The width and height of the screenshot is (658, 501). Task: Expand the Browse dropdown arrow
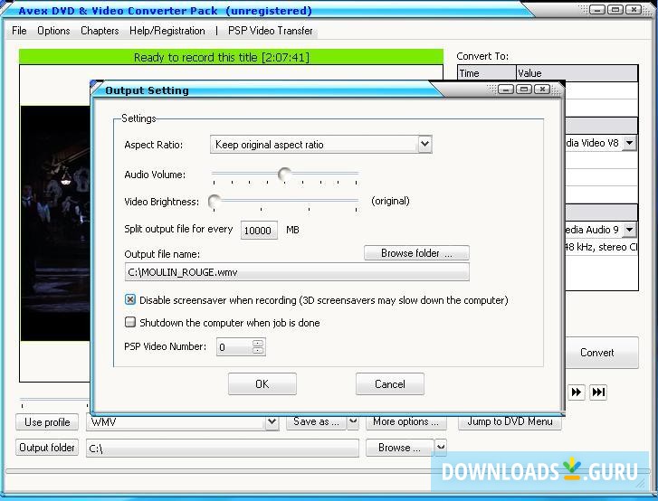click(441, 448)
